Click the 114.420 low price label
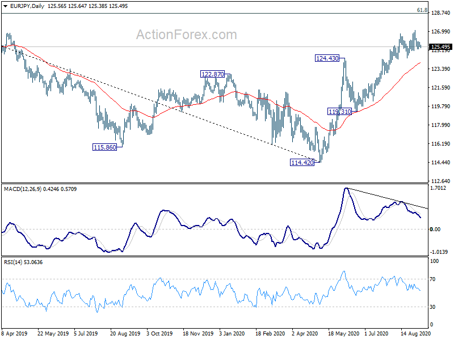 (302, 163)
